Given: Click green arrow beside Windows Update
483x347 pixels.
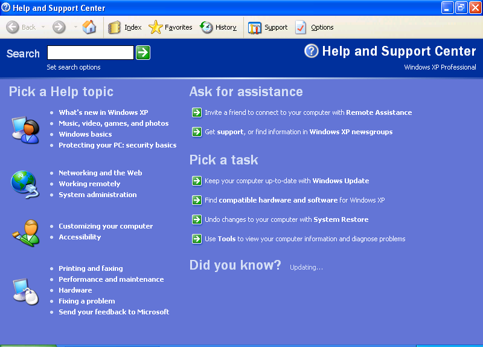Looking at the screenshot, I should coord(197,181).
